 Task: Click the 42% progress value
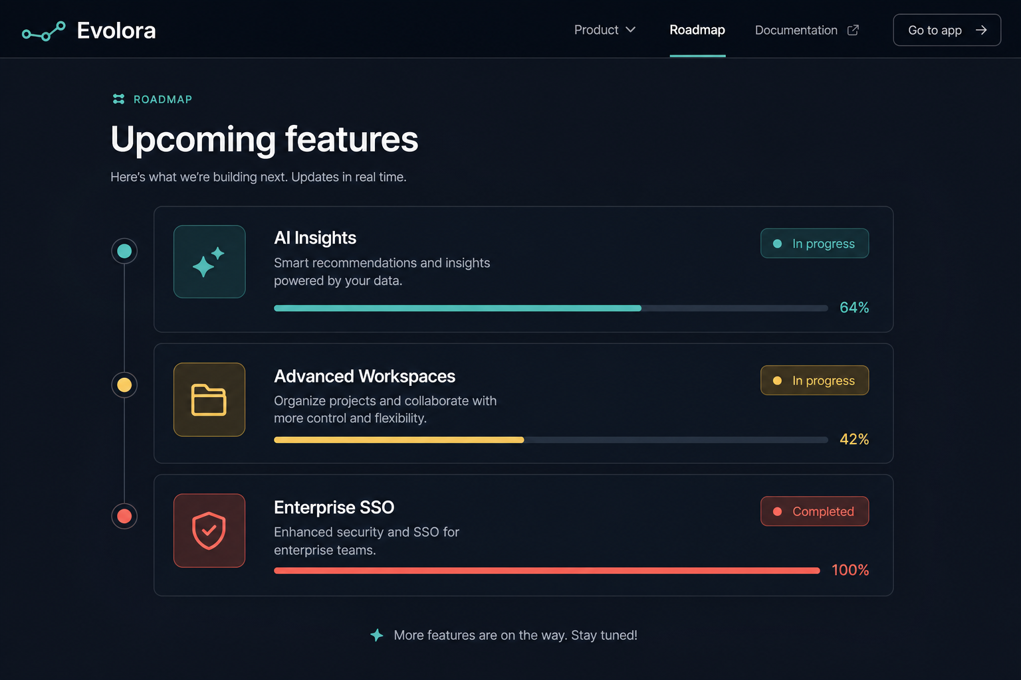tap(854, 439)
